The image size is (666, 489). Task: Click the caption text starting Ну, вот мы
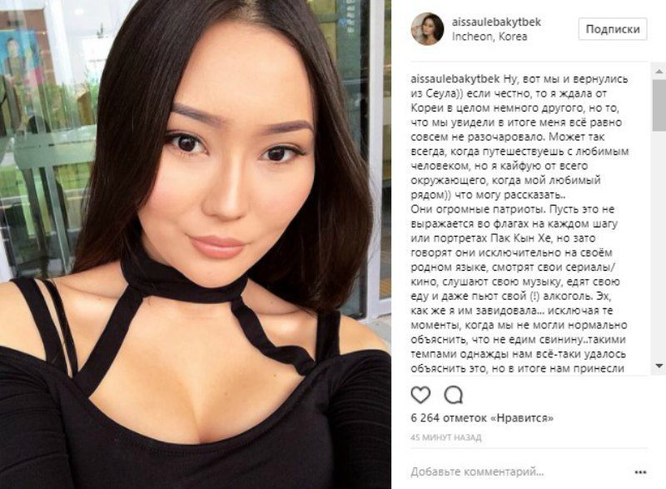click(519, 137)
